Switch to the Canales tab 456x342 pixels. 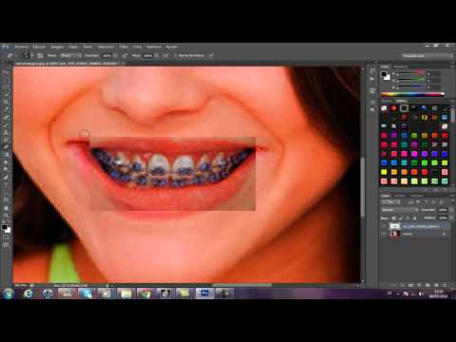pos(400,196)
